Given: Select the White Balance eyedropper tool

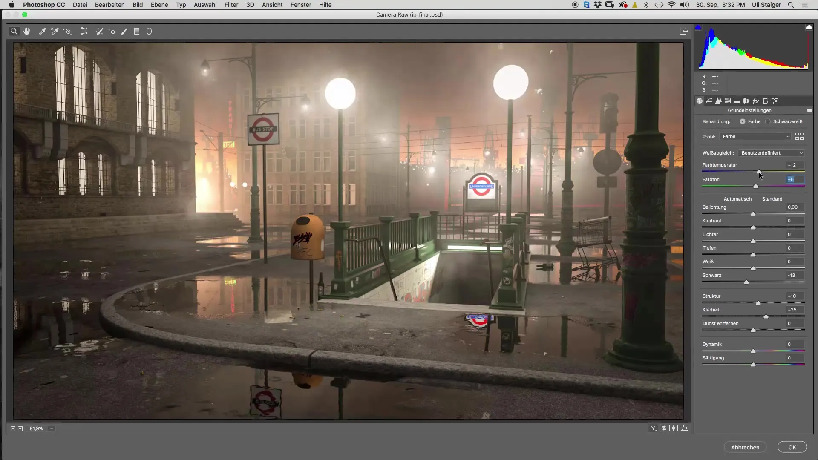Looking at the screenshot, I should pos(42,31).
